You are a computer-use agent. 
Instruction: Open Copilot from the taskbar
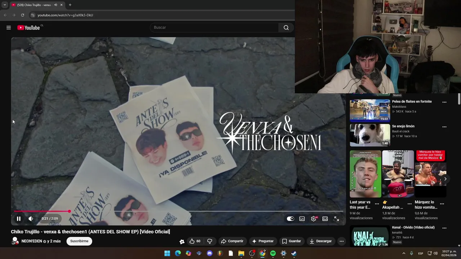(188, 253)
